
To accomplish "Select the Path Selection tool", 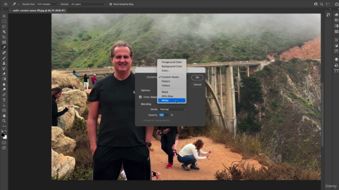I will point(4,105).
